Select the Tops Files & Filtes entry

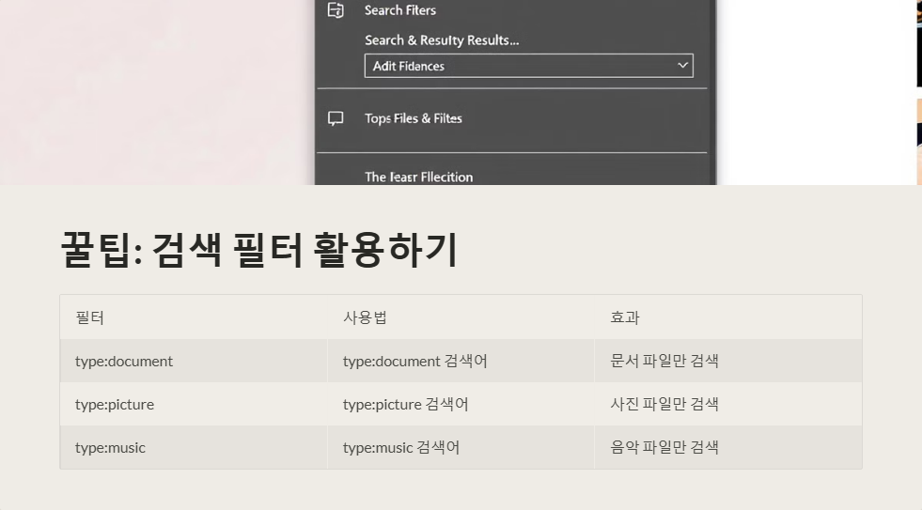pos(414,118)
